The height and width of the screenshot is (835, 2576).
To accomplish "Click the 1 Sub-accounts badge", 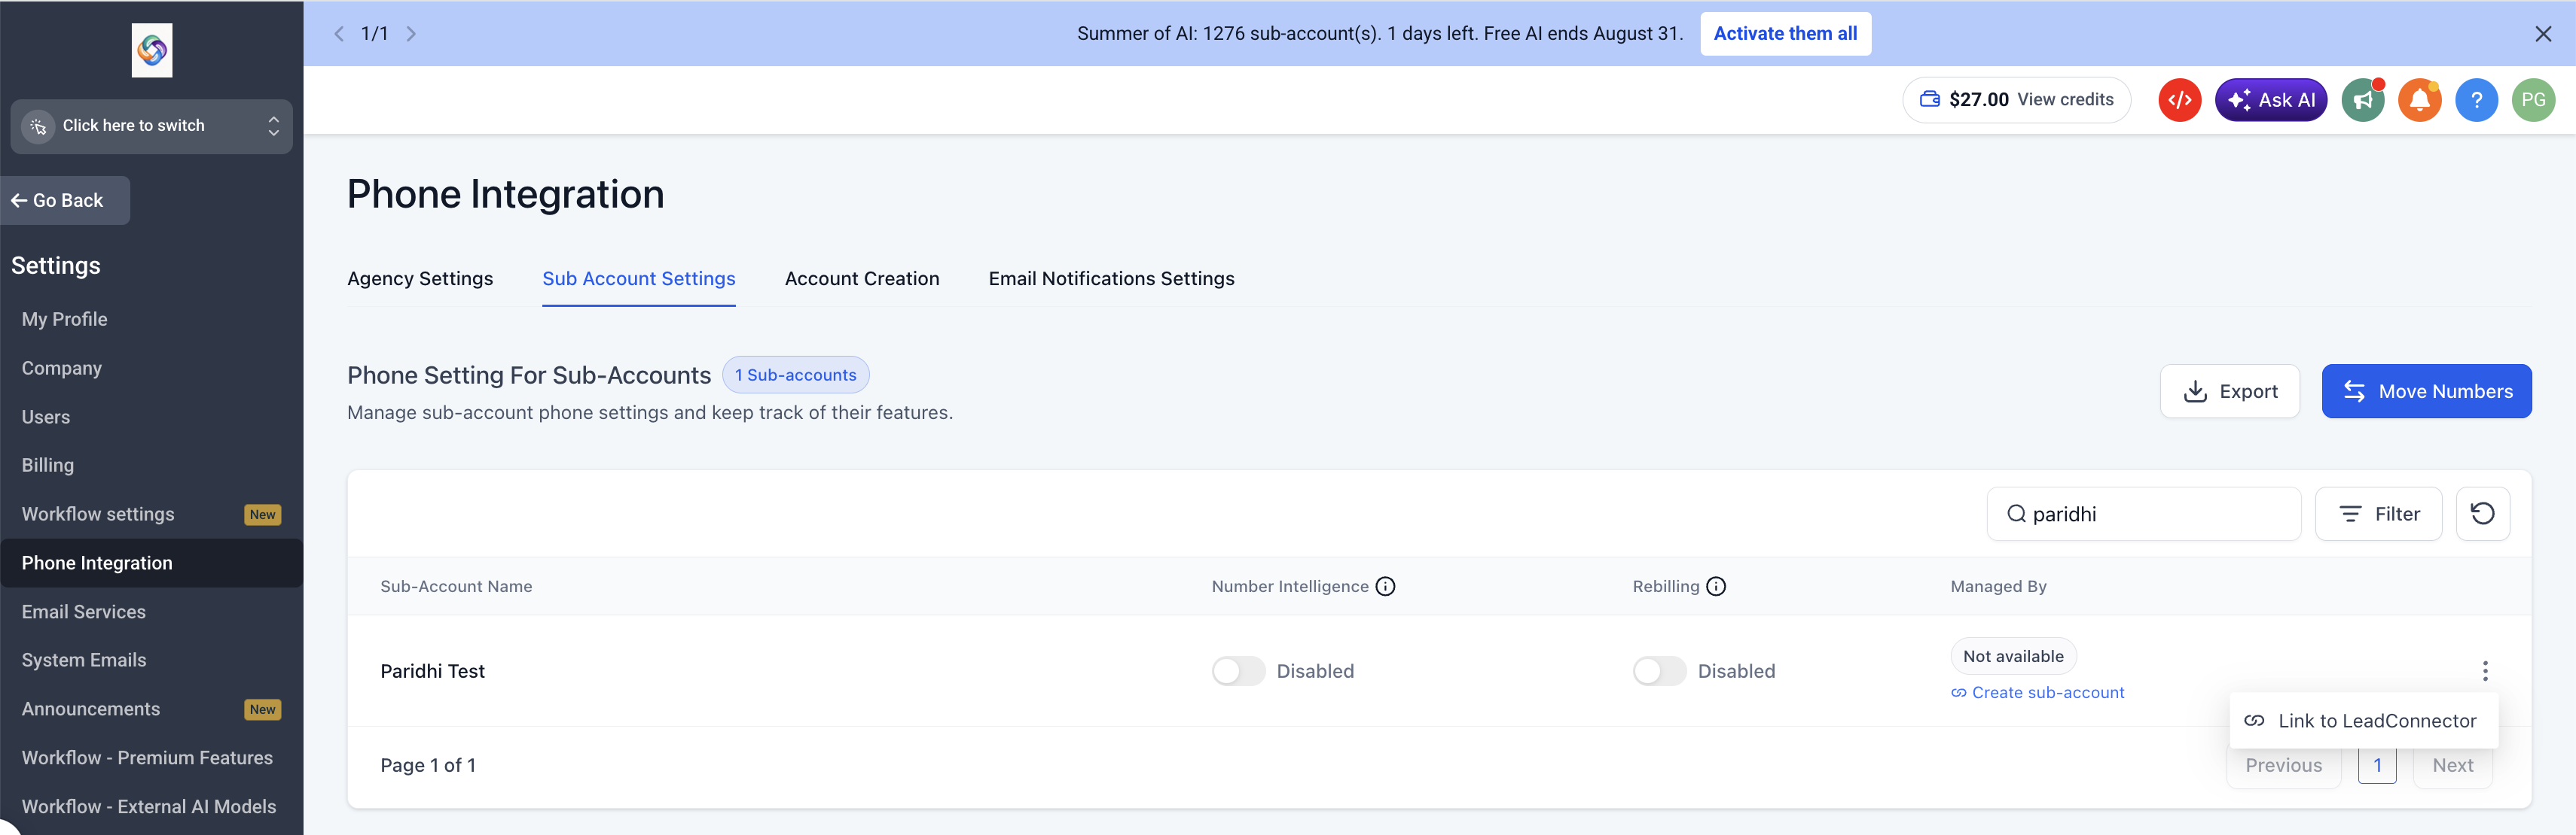I will 796,375.
